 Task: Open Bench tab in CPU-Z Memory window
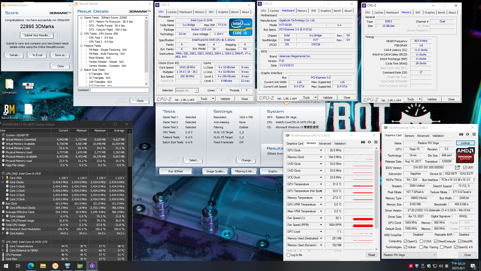tap(441, 12)
